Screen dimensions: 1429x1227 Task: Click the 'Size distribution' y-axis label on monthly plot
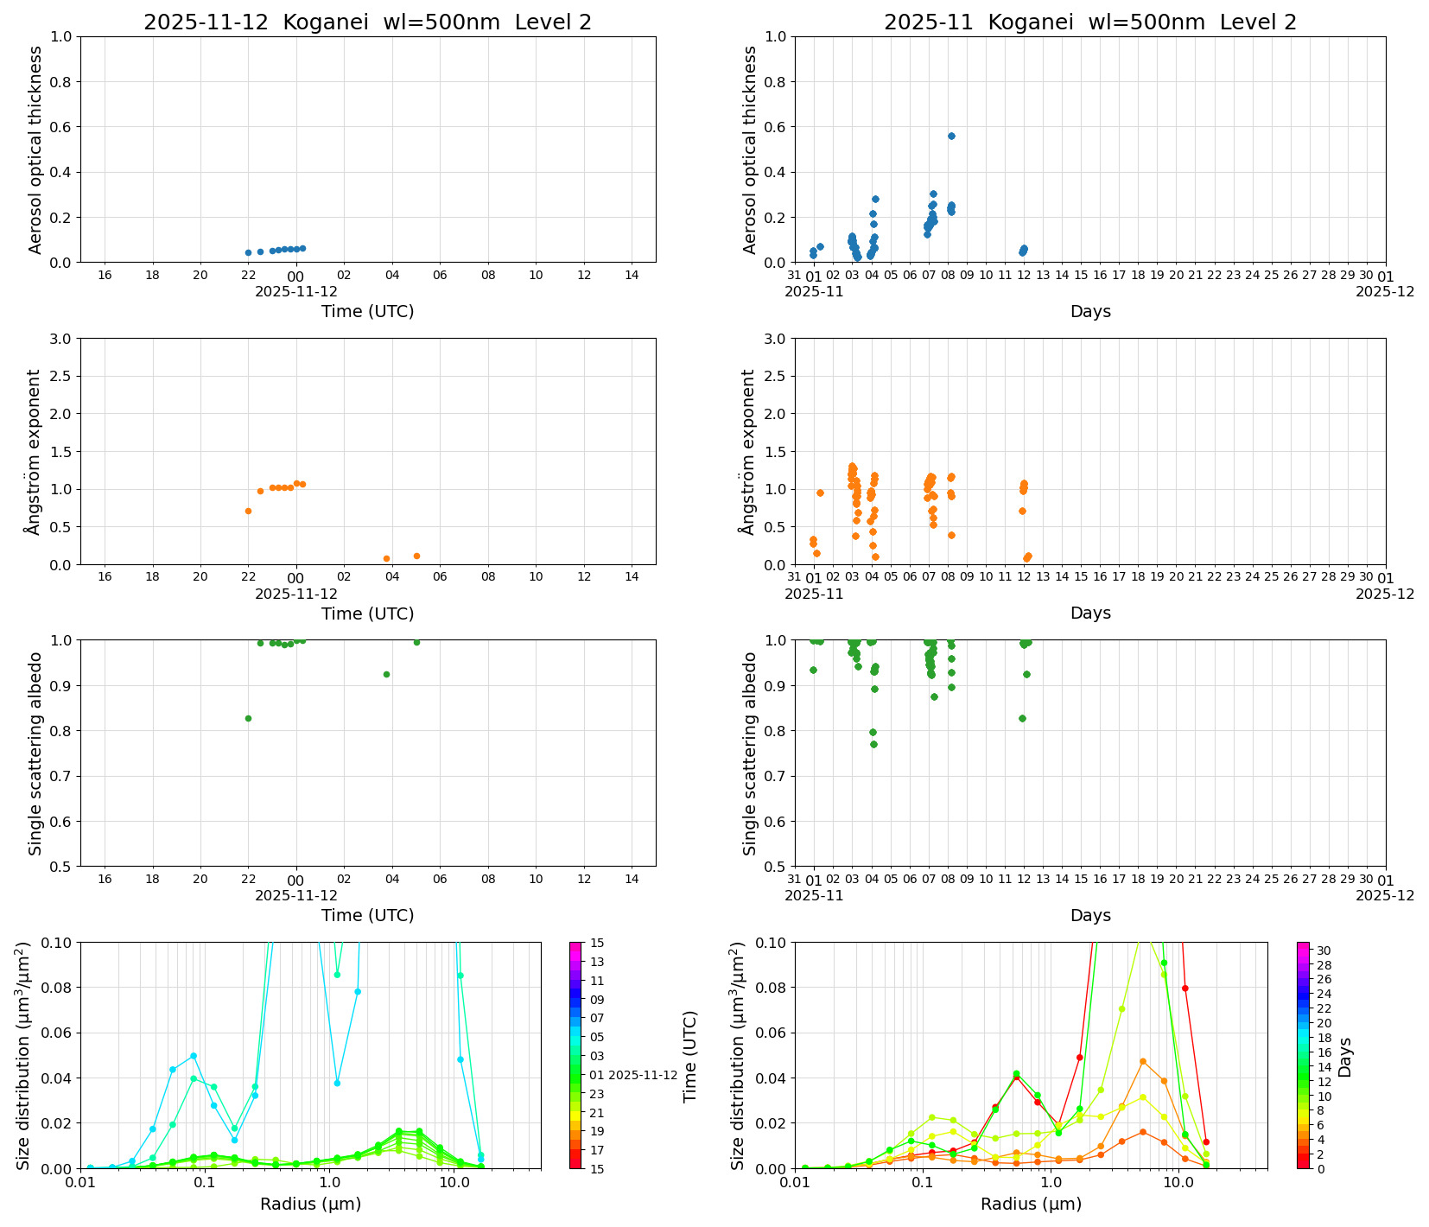click(x=738, y=1054)
